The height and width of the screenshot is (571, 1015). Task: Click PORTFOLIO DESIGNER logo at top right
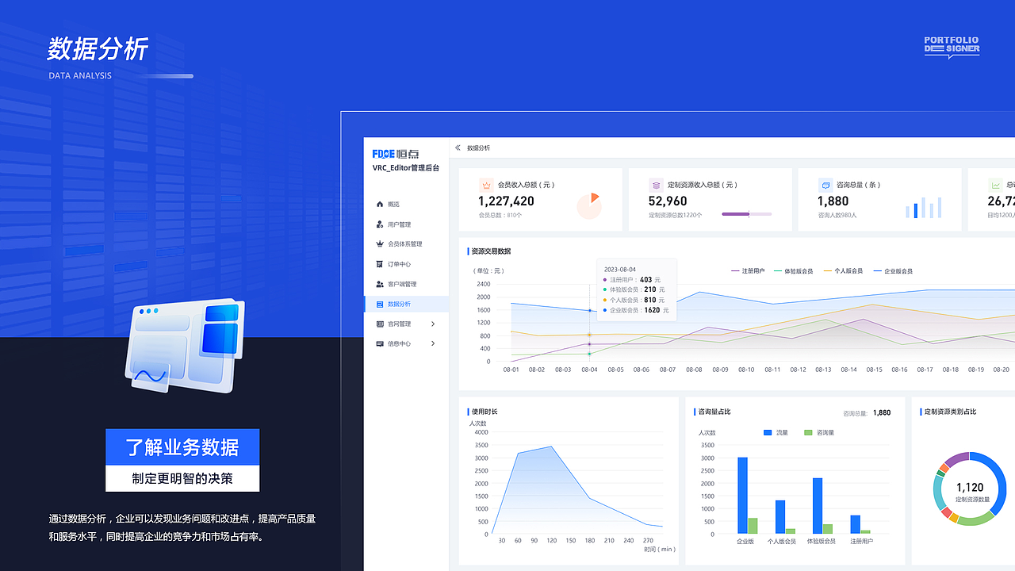pyautogui.click(x=952, y=47)
